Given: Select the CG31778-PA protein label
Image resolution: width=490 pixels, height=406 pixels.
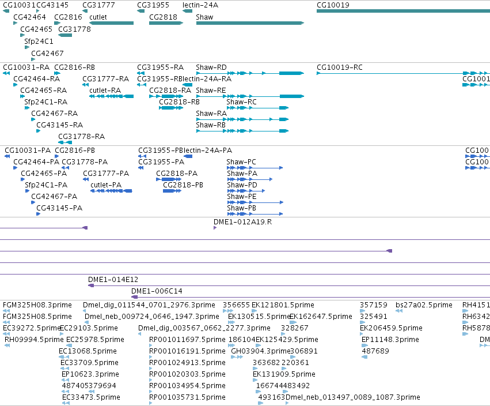Looking at the screenshot, I should [85, 162].
